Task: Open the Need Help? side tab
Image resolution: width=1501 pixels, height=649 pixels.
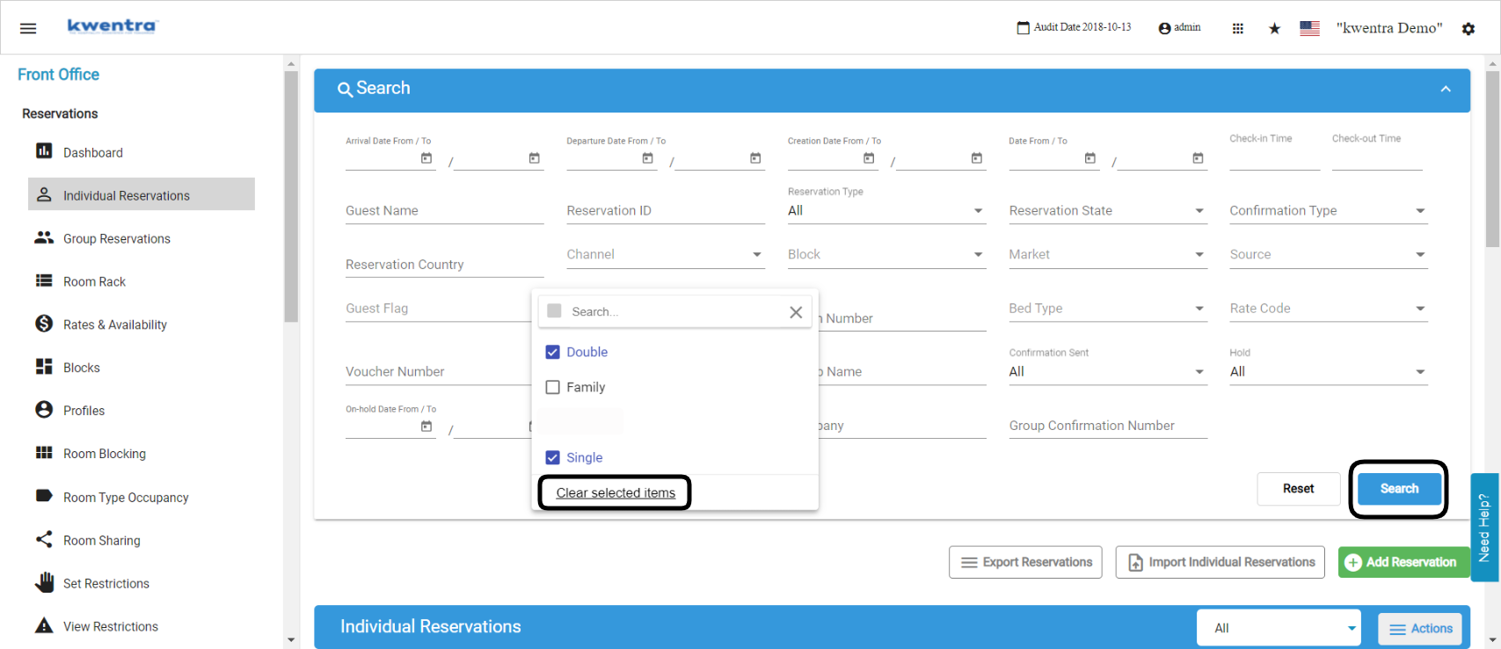Action: (x=1484, y=528)
